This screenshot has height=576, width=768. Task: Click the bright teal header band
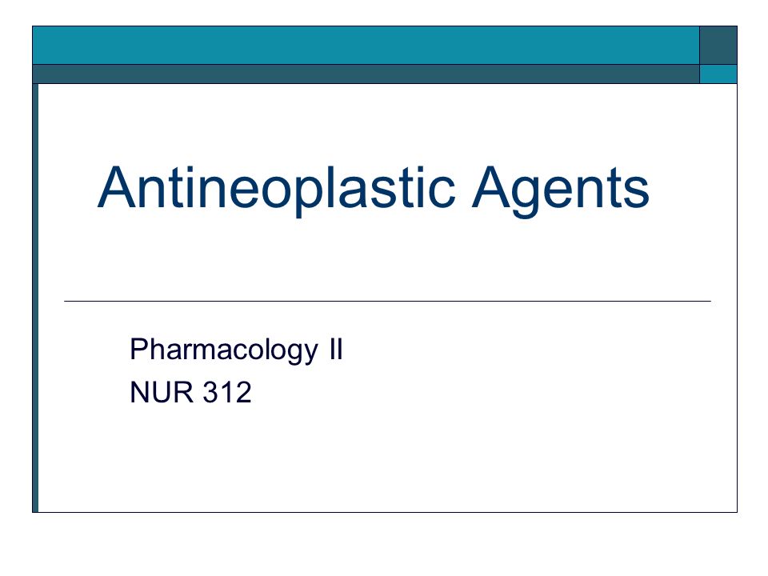coord(366,45)
